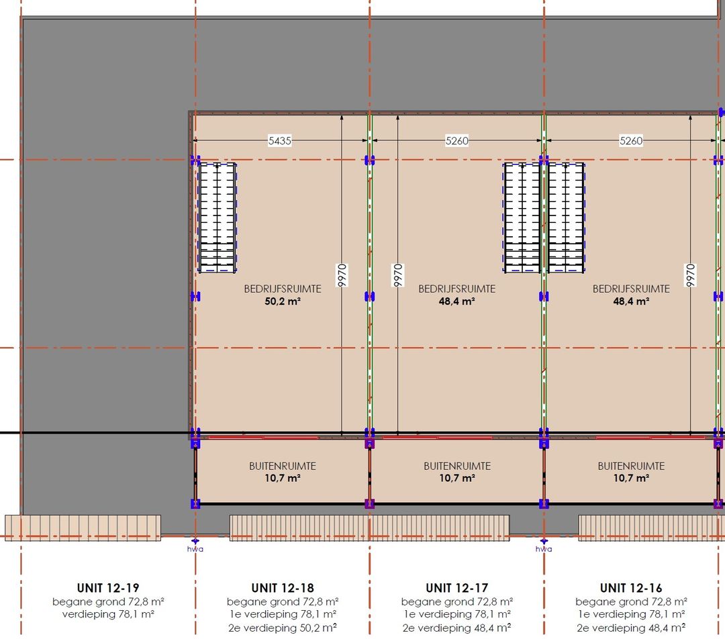This screenshot has width=725, height=639.
Task: Click the leftmost Buitenruimte 10,7 m² label
Action: pos(283,472)
